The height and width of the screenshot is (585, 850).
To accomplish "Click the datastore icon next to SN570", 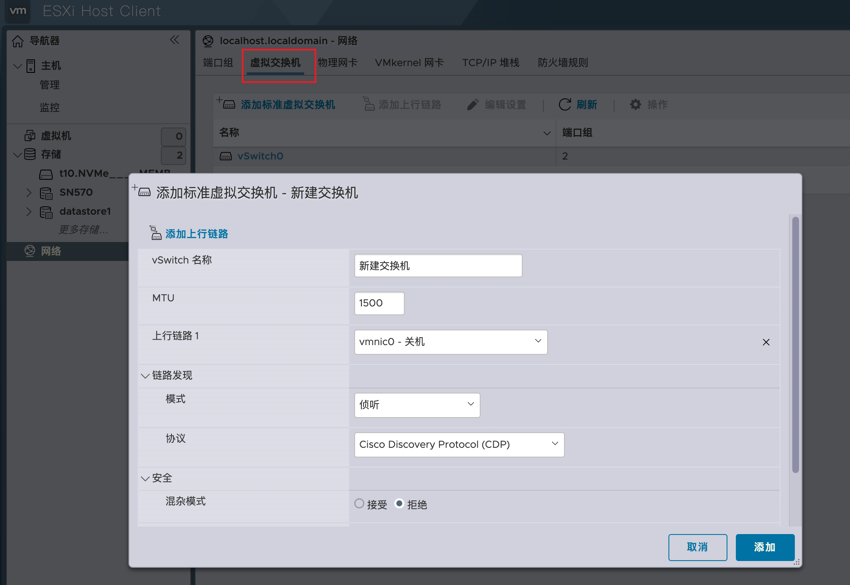I will point(46,193).
